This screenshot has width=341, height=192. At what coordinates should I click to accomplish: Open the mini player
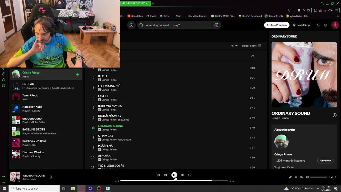tap(331, 177)
